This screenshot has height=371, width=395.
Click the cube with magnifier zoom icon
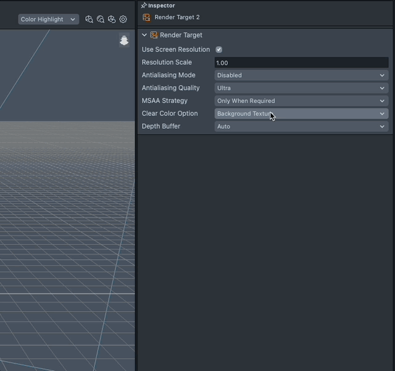(x=89, y=19)
